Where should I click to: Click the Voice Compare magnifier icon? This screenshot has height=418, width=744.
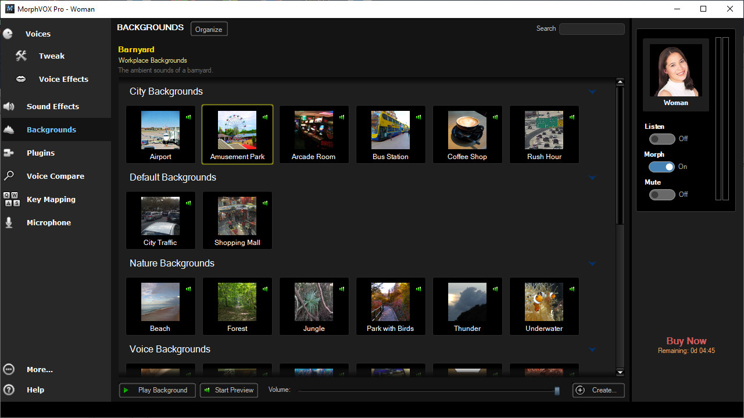(9, 176)
